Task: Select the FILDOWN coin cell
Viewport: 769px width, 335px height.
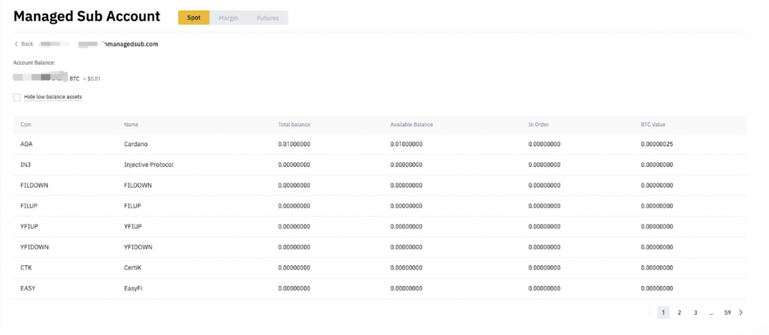Action: coord(35,186)
